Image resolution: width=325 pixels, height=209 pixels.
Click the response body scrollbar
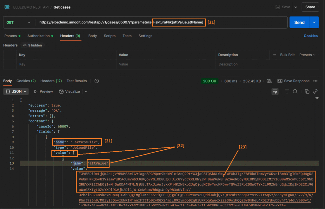[x=317, y=151]
